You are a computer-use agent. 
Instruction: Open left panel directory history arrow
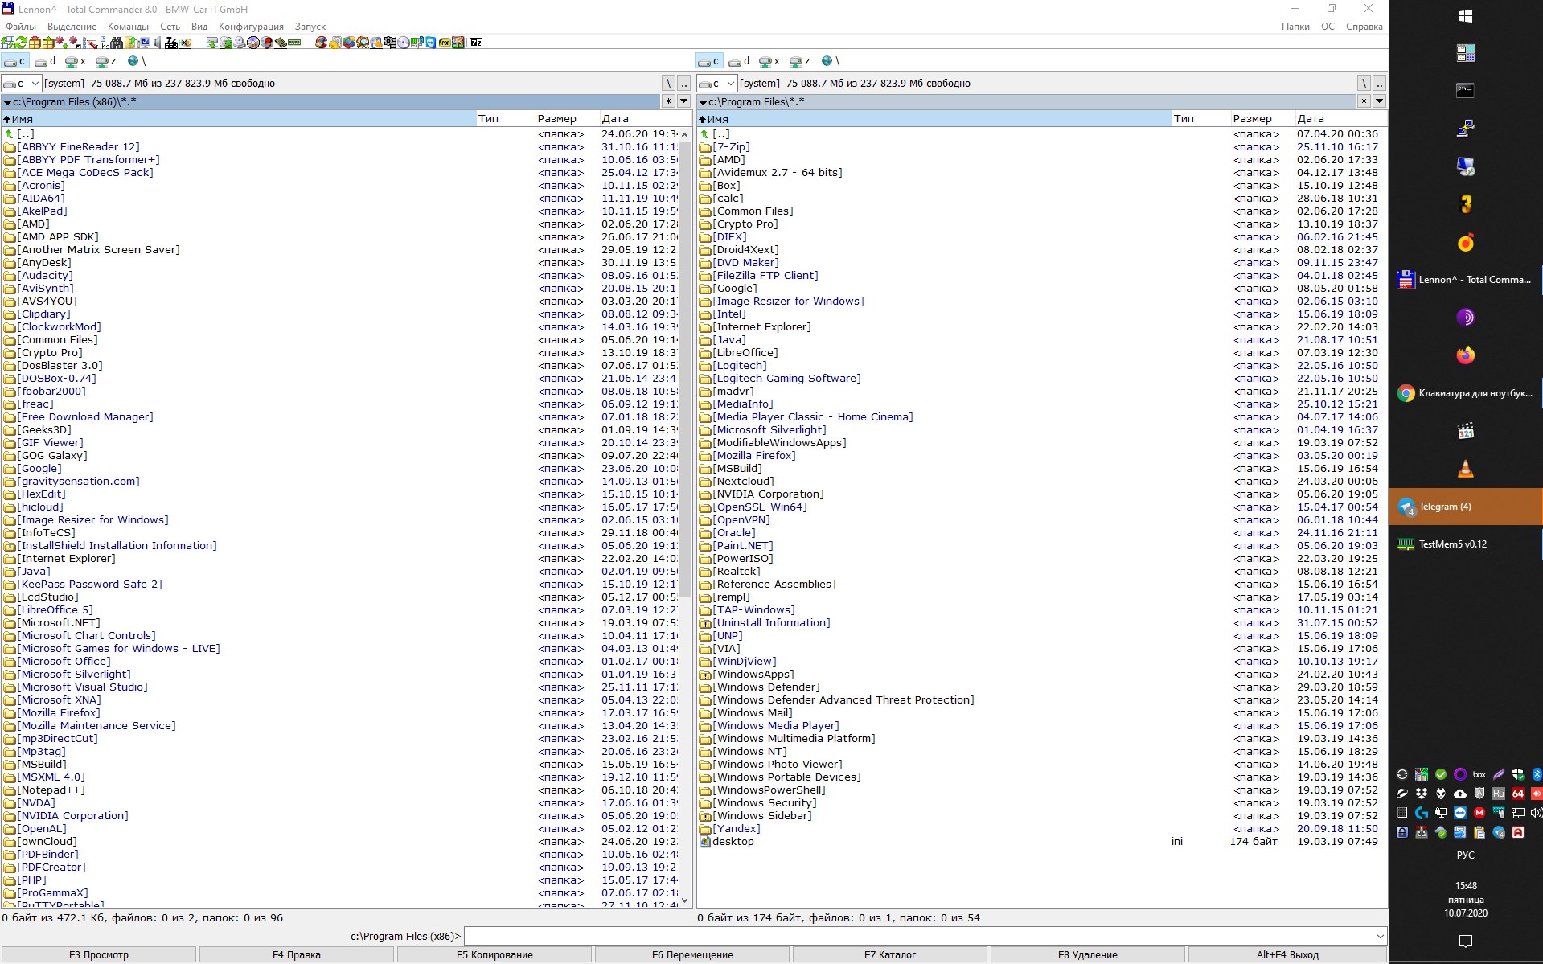pyautogui.click(x=684, y=101)
